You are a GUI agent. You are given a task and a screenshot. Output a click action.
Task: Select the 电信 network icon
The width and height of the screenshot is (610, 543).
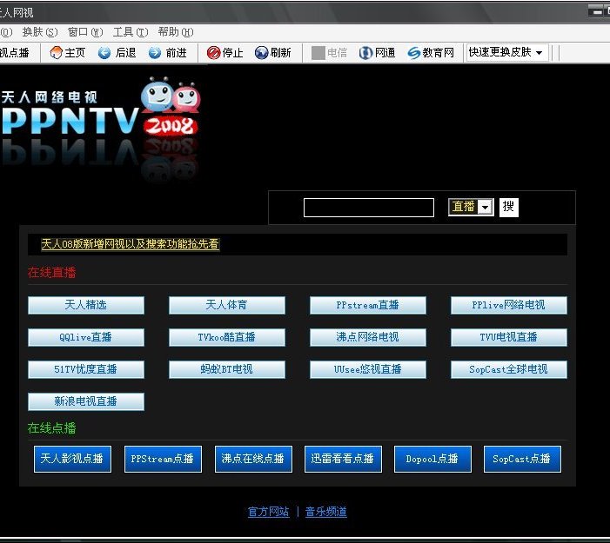click(x=318, y=52)
